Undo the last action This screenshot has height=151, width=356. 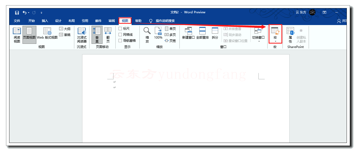[x=25, y=13]
